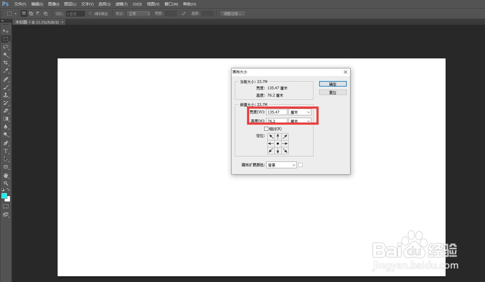Click 调整边缘 button

click(232, 14)
